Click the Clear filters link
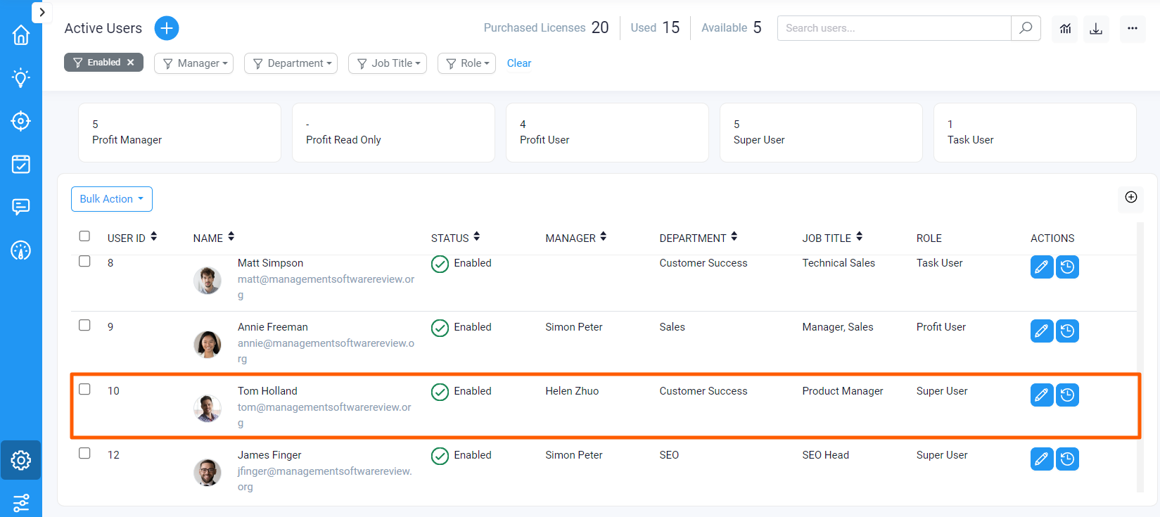This screenshot has height=517, width=1160. 519,63
